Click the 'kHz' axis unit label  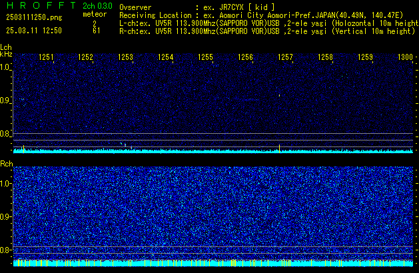coord(6,54)
